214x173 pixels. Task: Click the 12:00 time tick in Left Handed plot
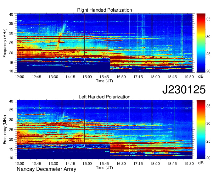pos(20,164)
